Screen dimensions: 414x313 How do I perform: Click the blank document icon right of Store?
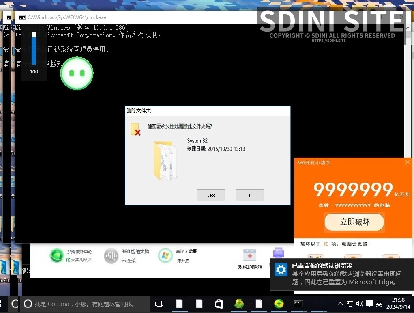click(259, 304)
